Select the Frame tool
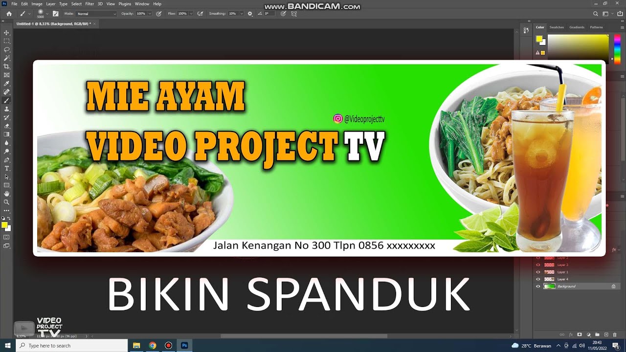Viewport: 626px width, 352px height. click(6, 75)
